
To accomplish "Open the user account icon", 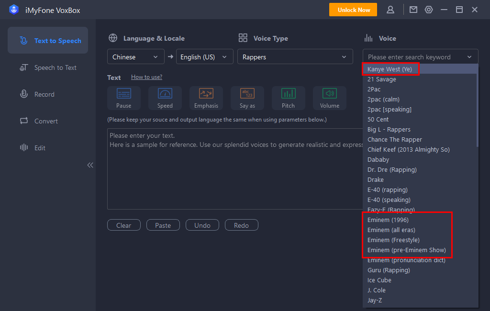I will 390,10.
